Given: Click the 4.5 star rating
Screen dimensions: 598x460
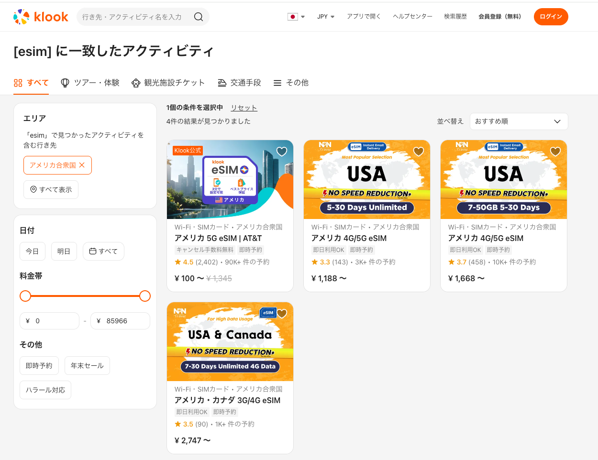Looking at the screenshot, I should (184, 262).
